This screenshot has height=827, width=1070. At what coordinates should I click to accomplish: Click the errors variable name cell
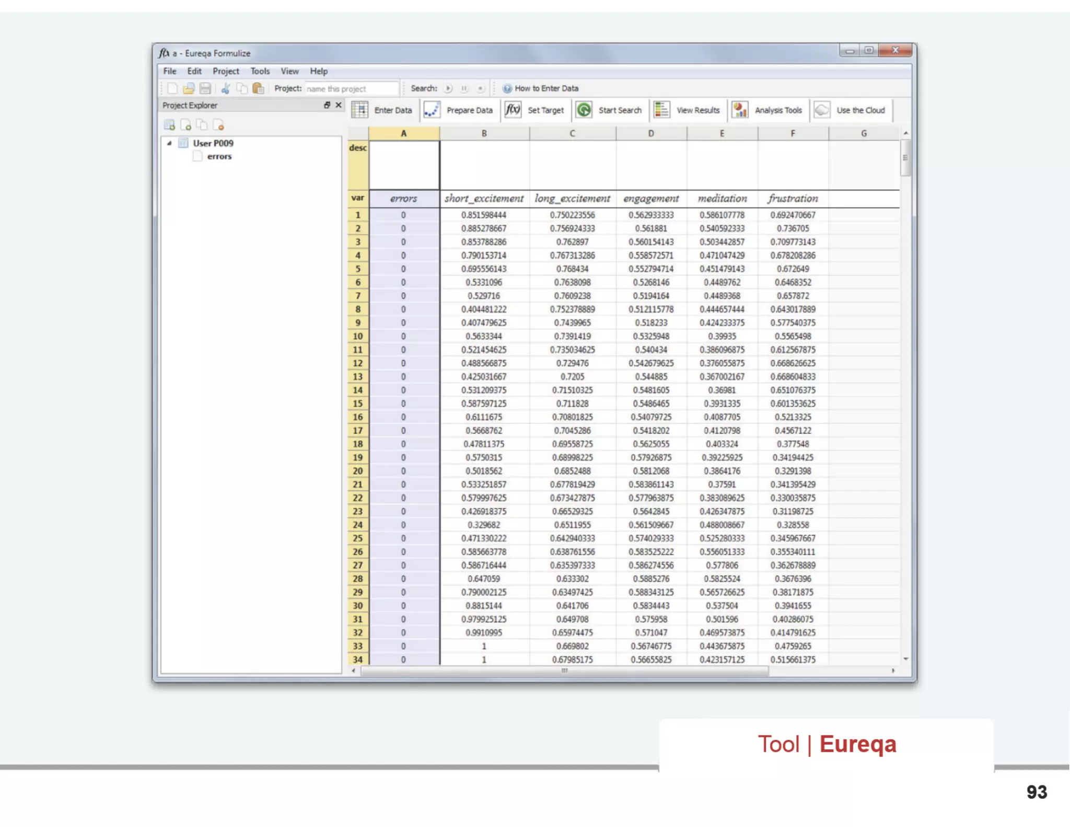(x=404, y=199)
